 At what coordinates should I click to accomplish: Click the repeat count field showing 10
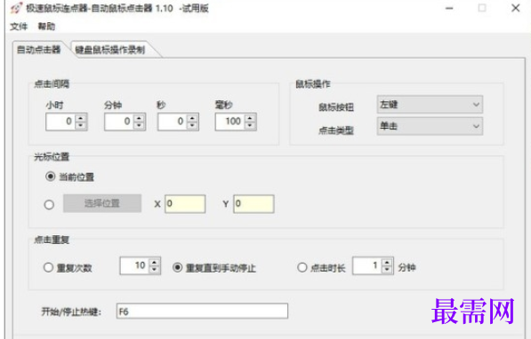point(134,265)
